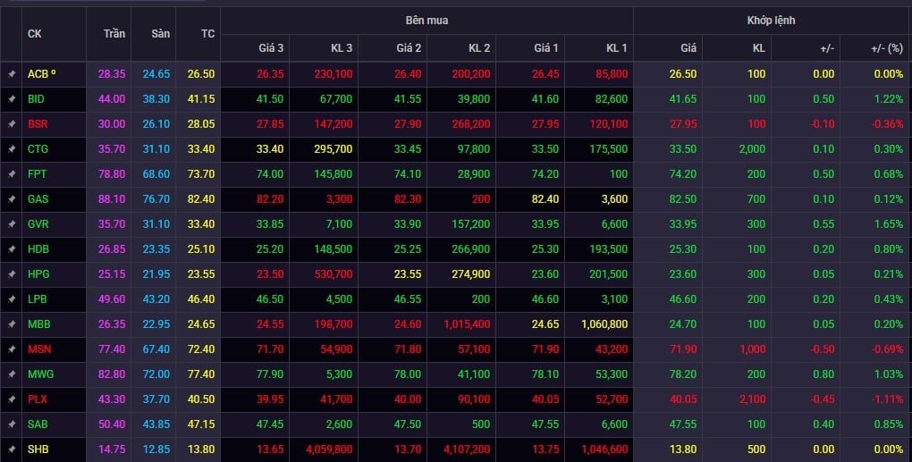The image size is (912, 462).
Task: Click BSR Giá 2 price 27.90
Action: 408,124
